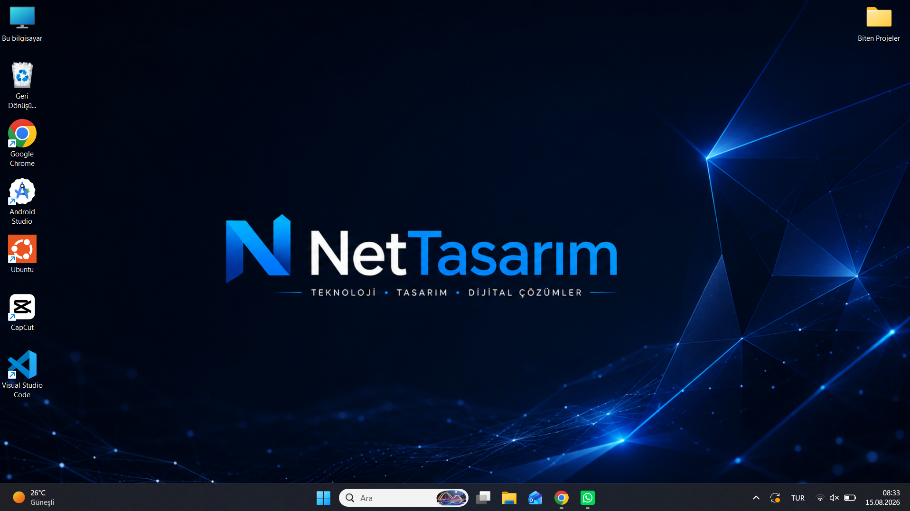
Task: Select the Bu bilgisayar desktop icon
Action: tap(22, 24)
